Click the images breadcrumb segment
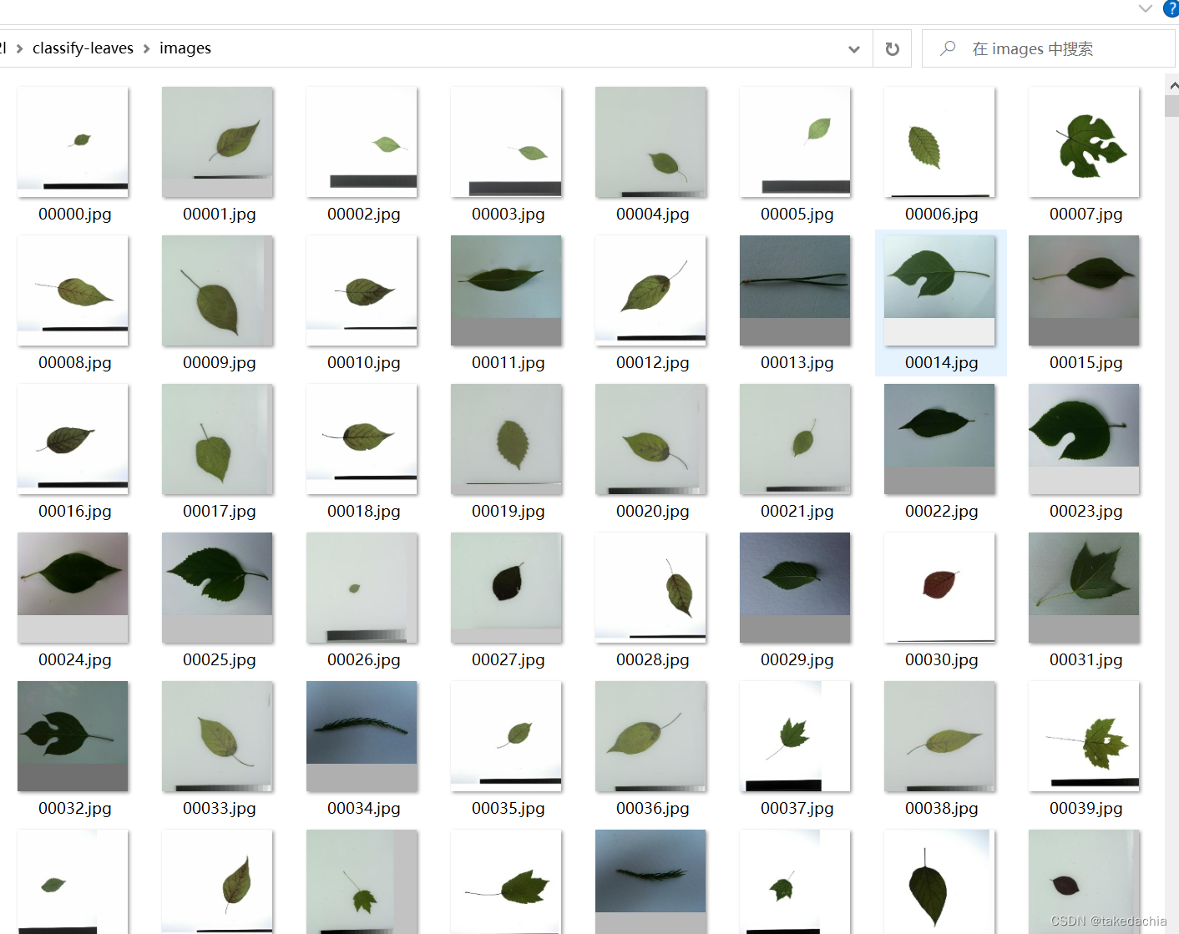This screenshot has height=934, width=1179. [185, 48]
